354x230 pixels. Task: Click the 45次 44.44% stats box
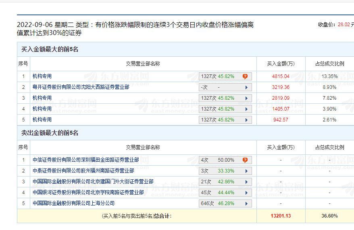[x=225, y=193]
